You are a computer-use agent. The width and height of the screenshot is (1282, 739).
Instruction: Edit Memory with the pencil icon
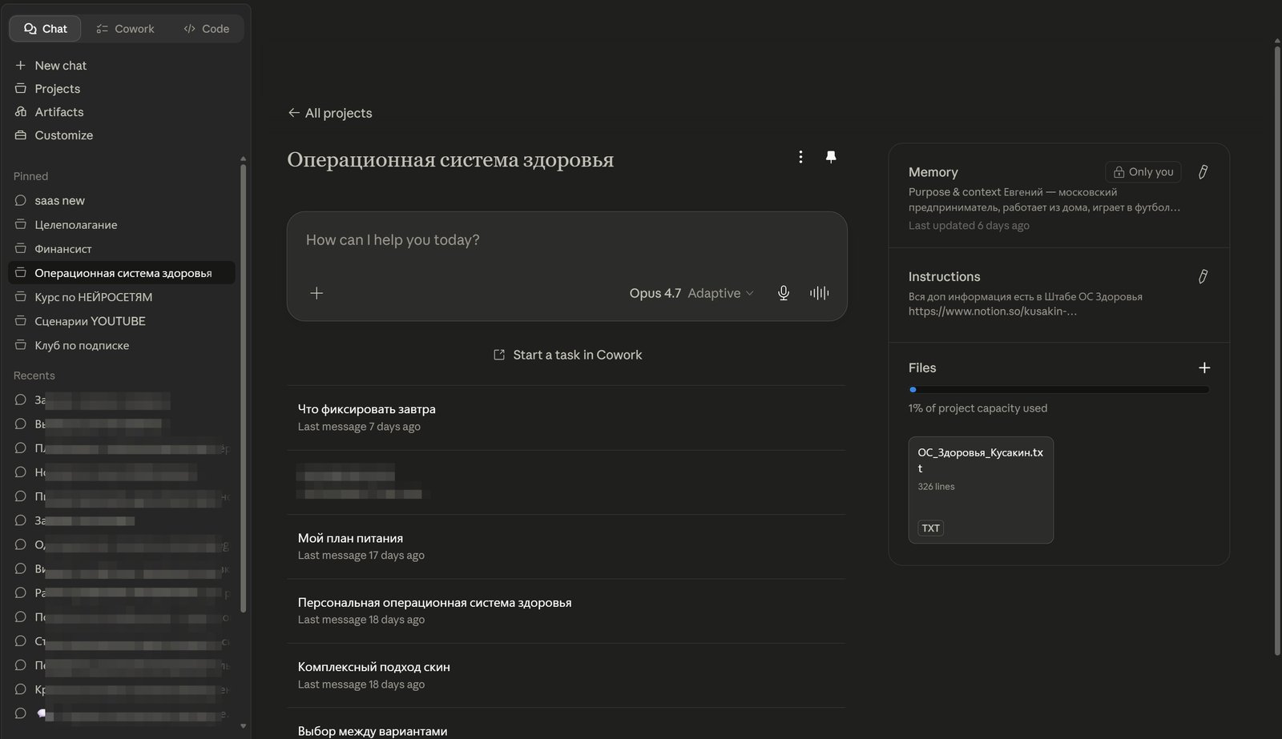pos(1203,172)
